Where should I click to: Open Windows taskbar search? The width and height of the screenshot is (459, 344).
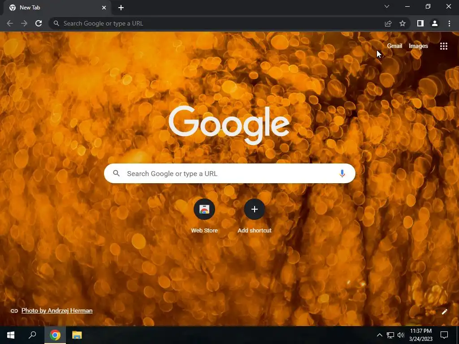click(32, 335)
